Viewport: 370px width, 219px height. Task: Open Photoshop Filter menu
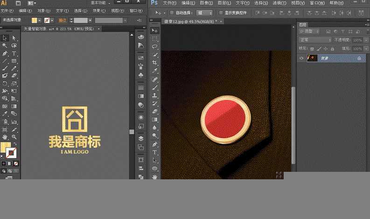(x=279, y=3)
